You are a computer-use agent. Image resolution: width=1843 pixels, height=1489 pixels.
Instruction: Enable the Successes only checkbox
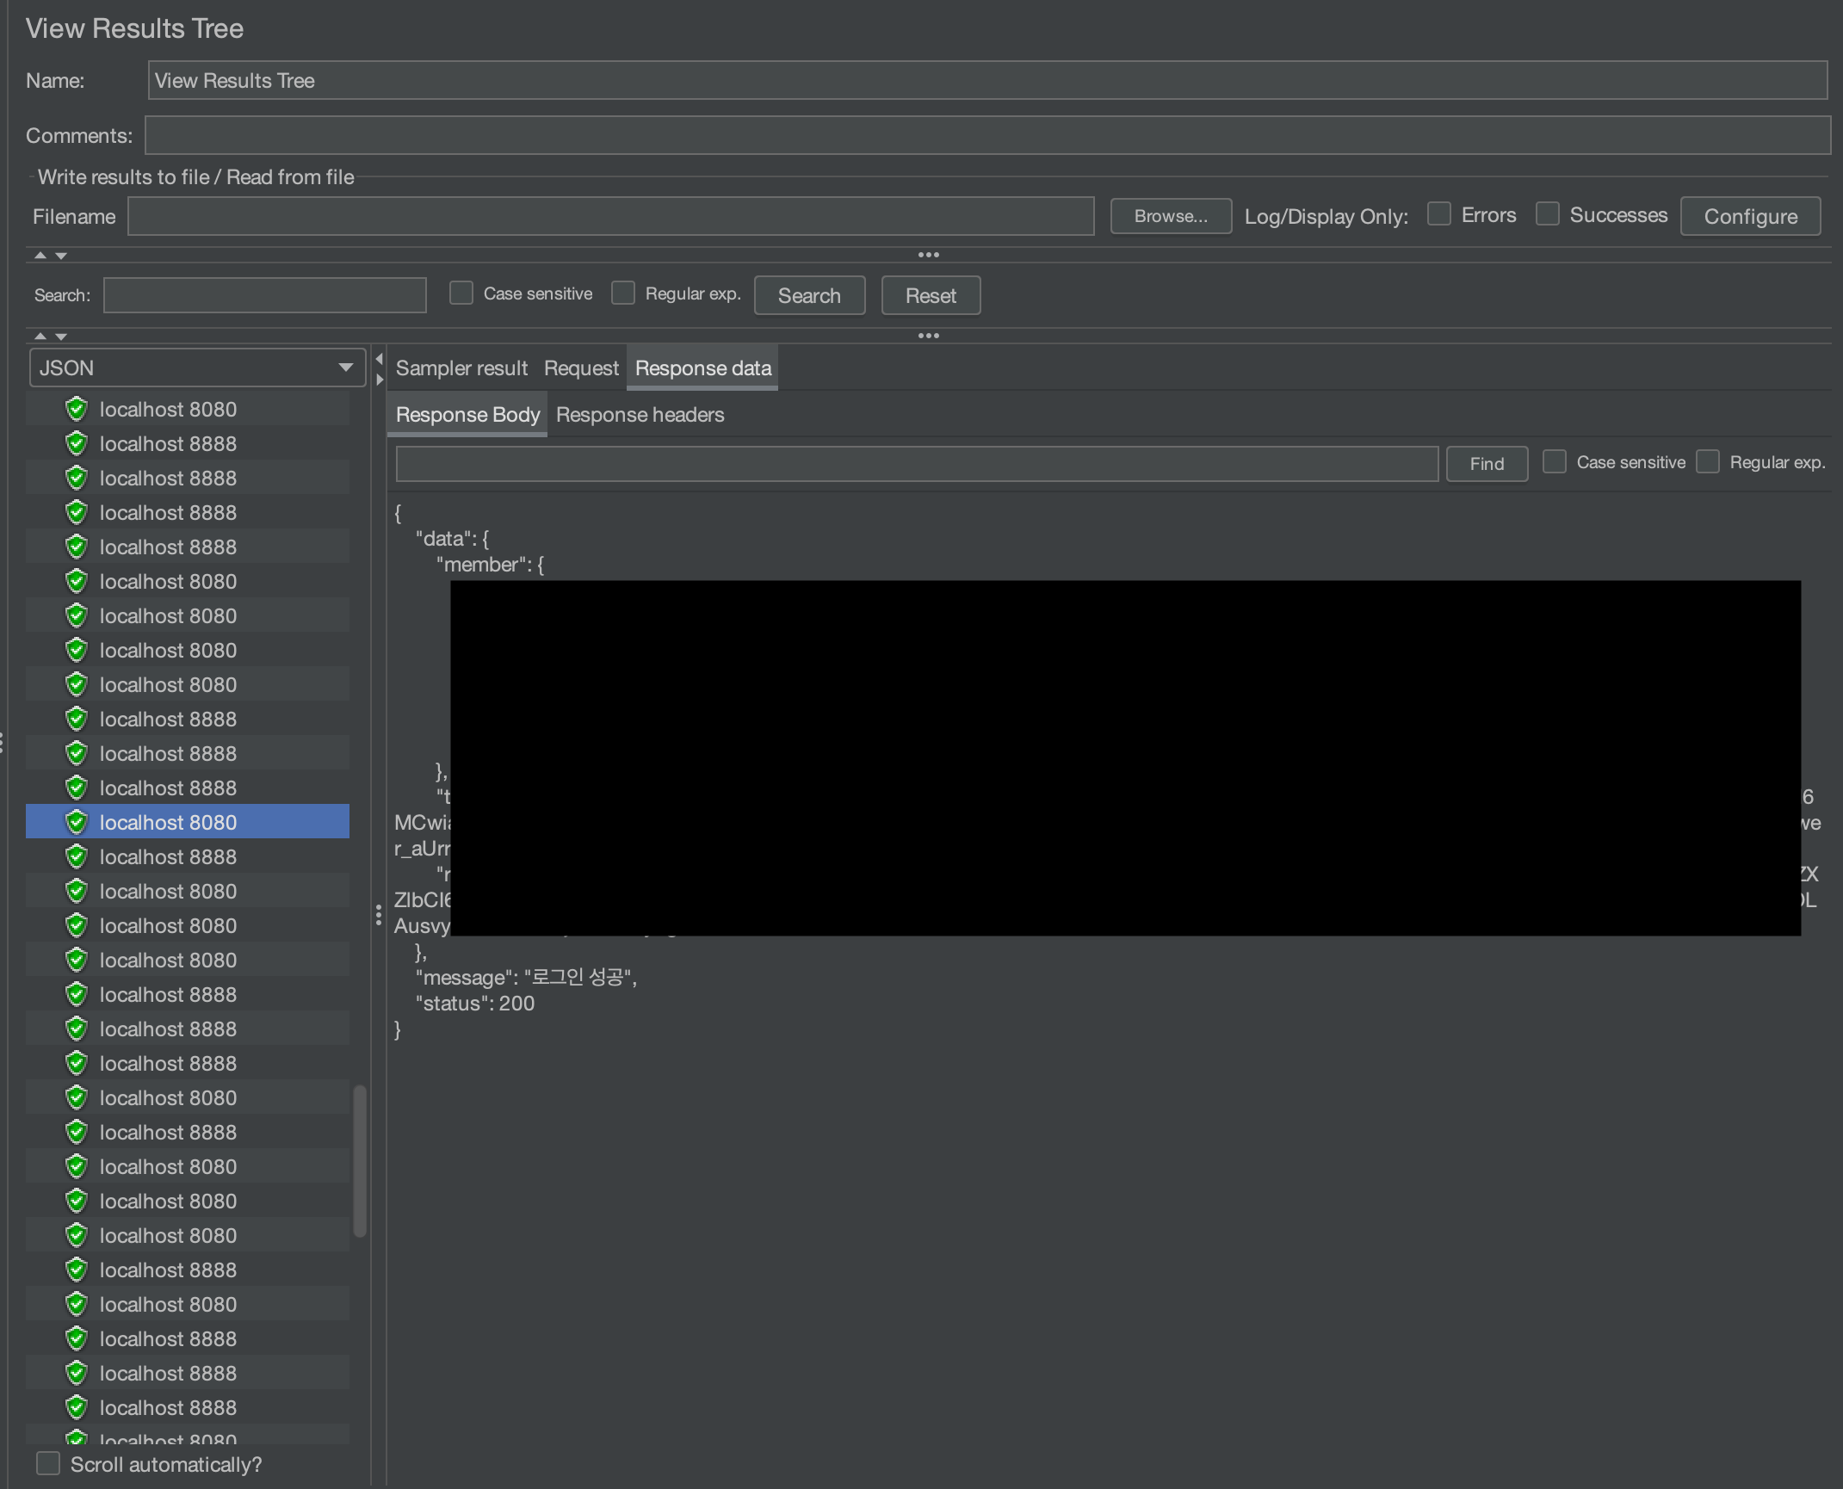[1547, 214]
